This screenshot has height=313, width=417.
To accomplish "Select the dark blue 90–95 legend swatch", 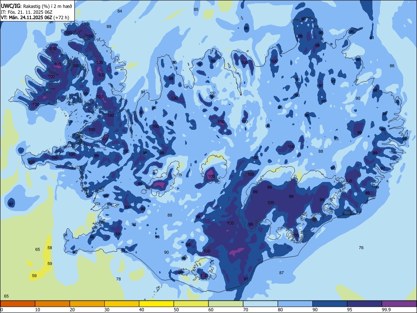I will [330, 304].
